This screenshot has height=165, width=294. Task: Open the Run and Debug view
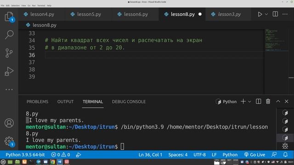(x=9, y=71)
